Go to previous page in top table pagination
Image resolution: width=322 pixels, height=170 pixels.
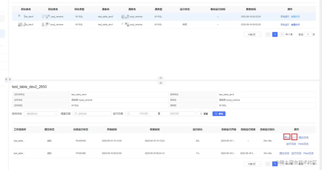268,34
